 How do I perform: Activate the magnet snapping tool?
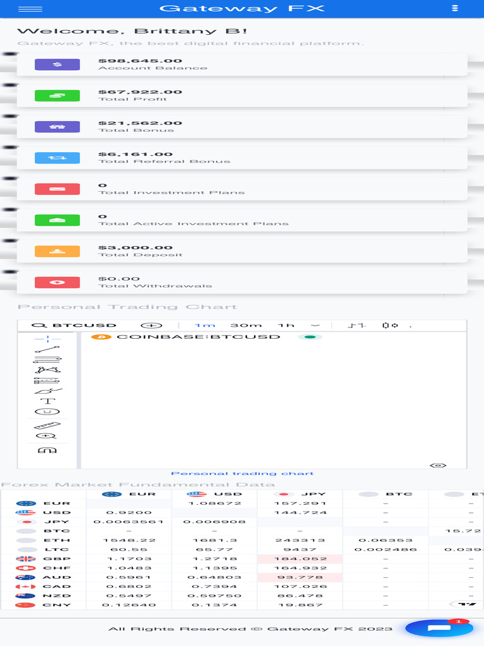(47, 450)
